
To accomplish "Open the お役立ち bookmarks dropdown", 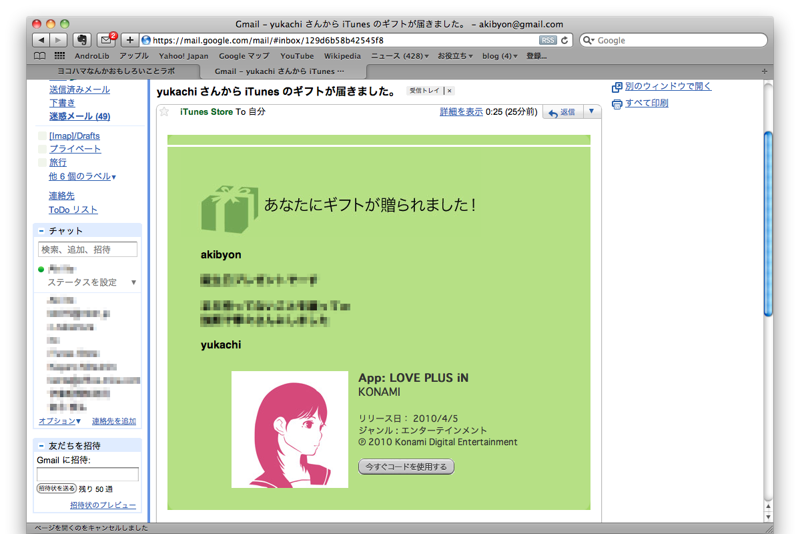I will (455, 56).
